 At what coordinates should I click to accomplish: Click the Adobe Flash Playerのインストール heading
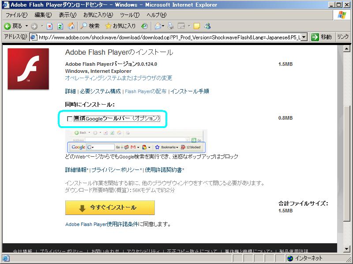click(119, 52)
